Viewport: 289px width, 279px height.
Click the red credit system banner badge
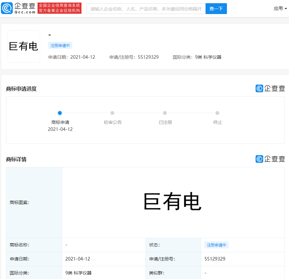coord(60,8)
